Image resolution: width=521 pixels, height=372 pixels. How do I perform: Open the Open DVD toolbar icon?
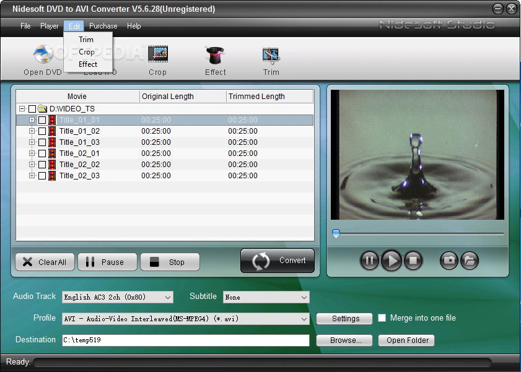(x=43, y=54)
